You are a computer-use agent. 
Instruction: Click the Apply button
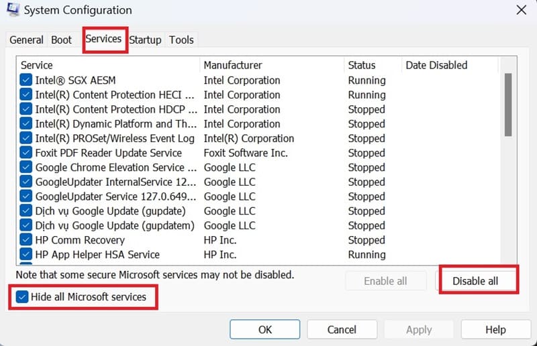click(419, 330)
